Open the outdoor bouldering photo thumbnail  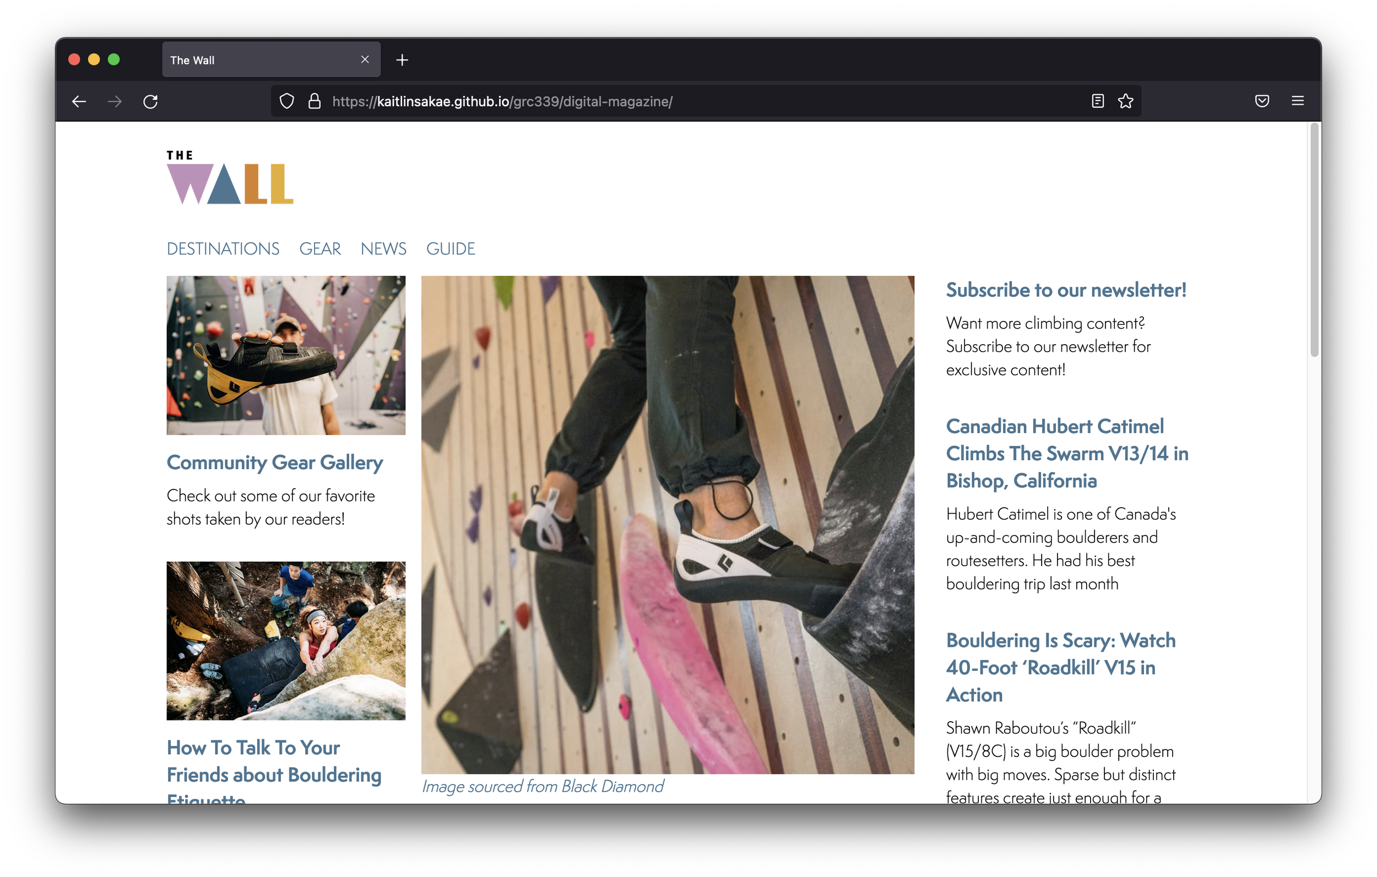(x=286, y=640)
